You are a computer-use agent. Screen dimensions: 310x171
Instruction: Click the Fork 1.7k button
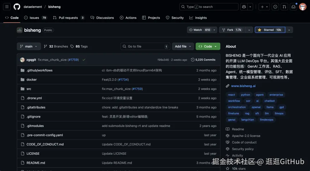[232, 30]
